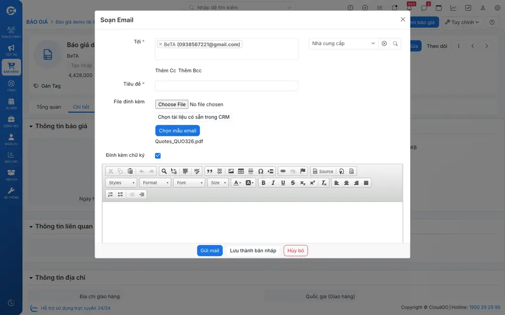
Task: Click the Hủy bỏ button
Action: point(296,251)
